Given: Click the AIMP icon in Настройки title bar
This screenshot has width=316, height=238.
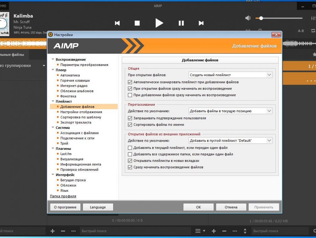Looking at the screenshot, I should pyautogui.click(x=51, y=35).
